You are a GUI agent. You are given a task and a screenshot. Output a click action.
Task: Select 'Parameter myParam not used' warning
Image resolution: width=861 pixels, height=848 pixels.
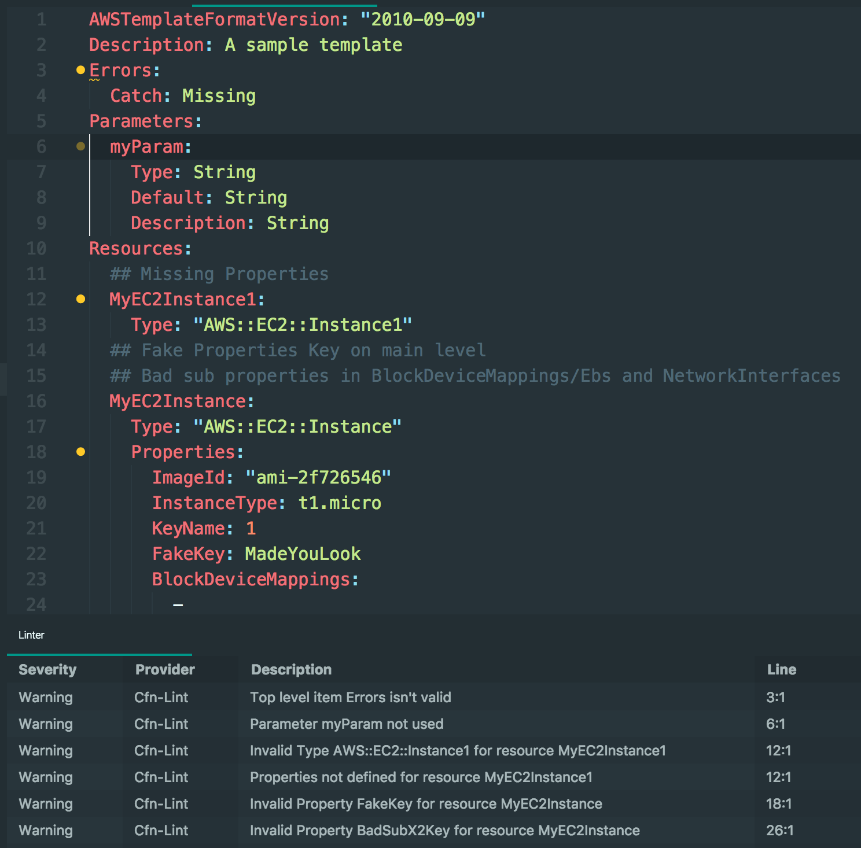tap(434, 724)
